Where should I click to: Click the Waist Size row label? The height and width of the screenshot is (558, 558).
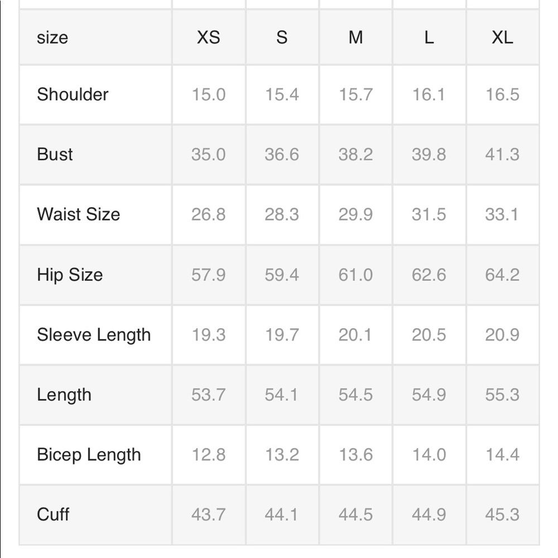pos(78,215)
